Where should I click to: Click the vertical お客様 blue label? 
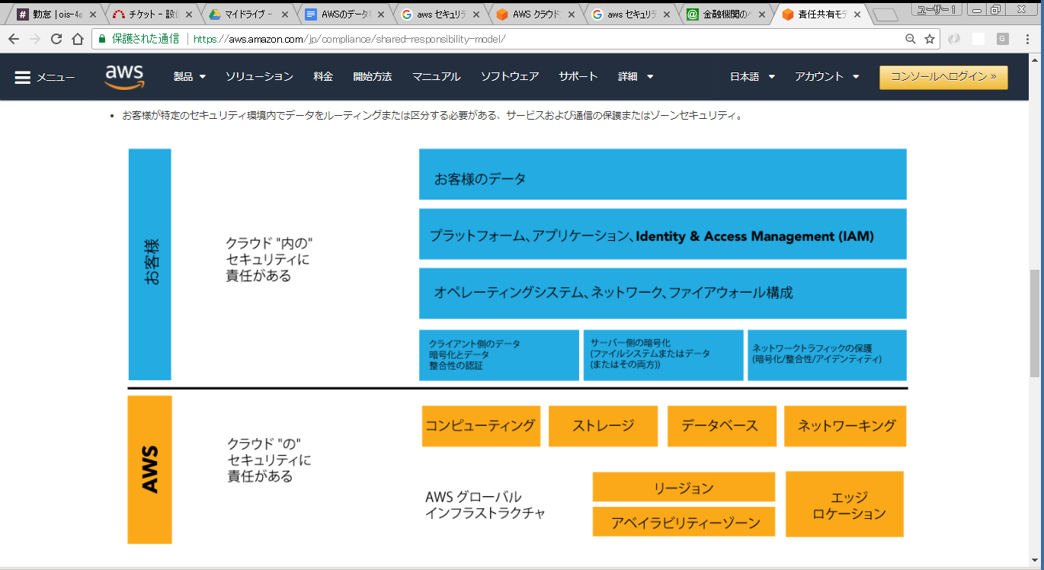coord(149,264)
